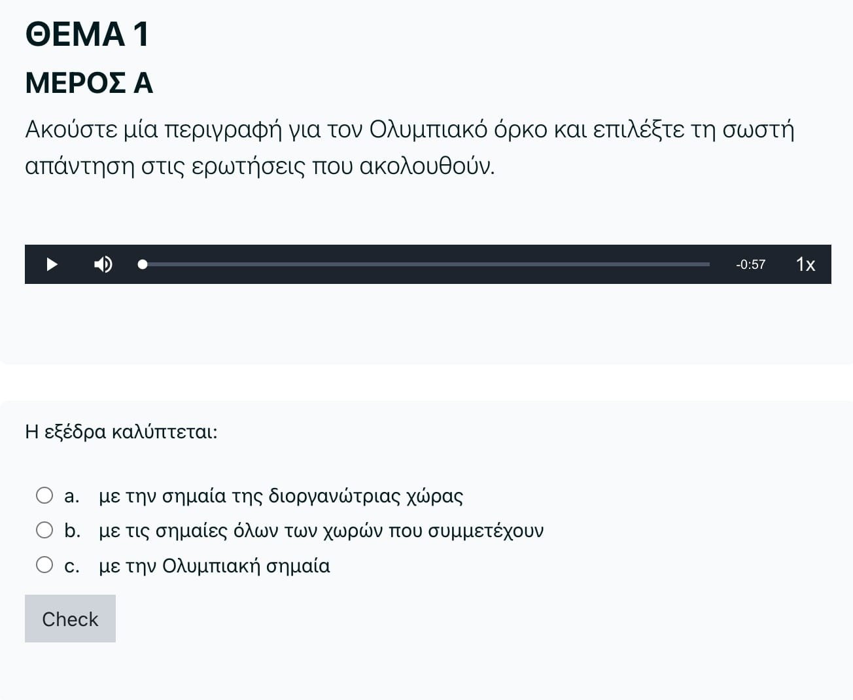Viewport: 853px width, 700px height.
Task: Click the ΜΕΡΟΣ Α subheading
Action: (x=89, y=83)
